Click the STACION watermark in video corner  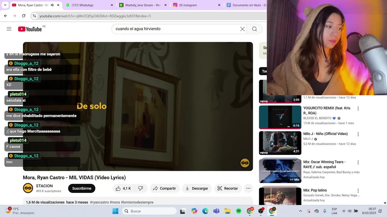(x=245, y=163)
